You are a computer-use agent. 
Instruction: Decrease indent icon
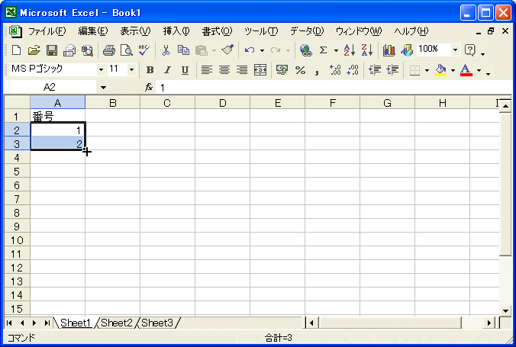[375, 69]
